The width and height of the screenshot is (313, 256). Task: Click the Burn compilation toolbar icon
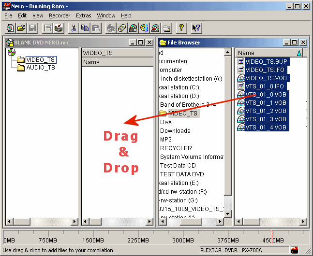[59, 28]
